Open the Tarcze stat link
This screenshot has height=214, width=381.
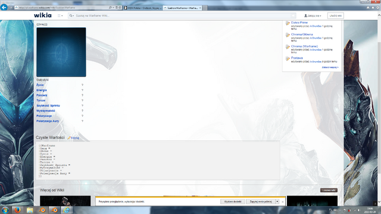41,100
